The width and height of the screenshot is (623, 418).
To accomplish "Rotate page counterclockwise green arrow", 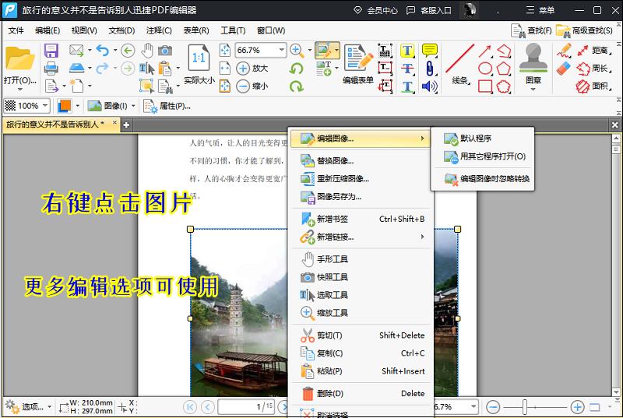I will [297, 68].
